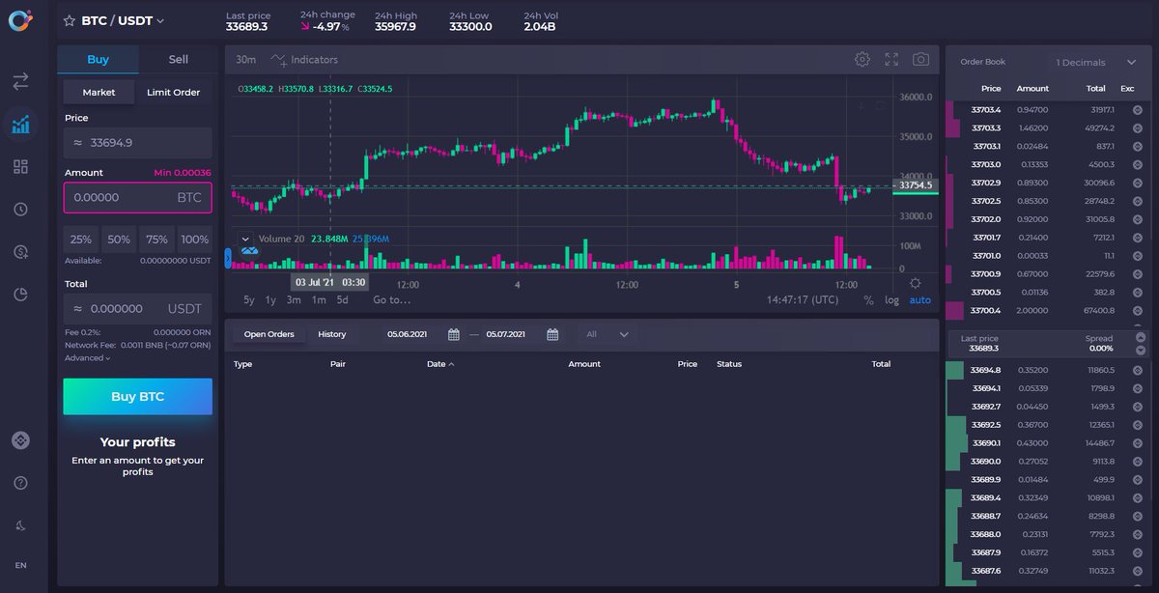Viewport: 1159px width, 593px height.
Task: Open the help question mark icon
Action: [20, 483]
